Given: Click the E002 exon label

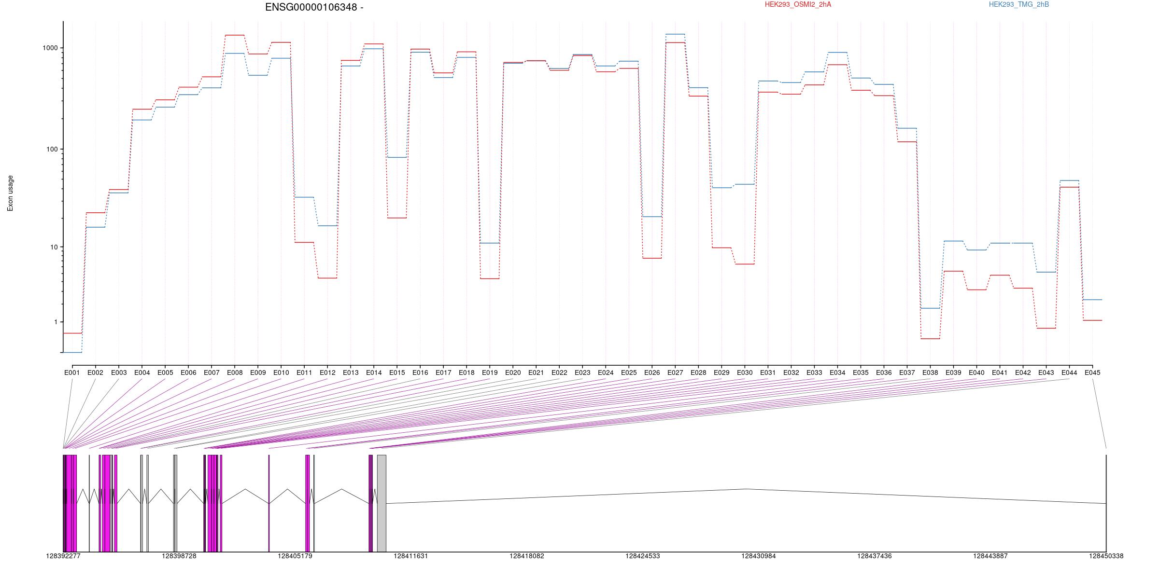Looking at the screenshot, I should [95, 372].
